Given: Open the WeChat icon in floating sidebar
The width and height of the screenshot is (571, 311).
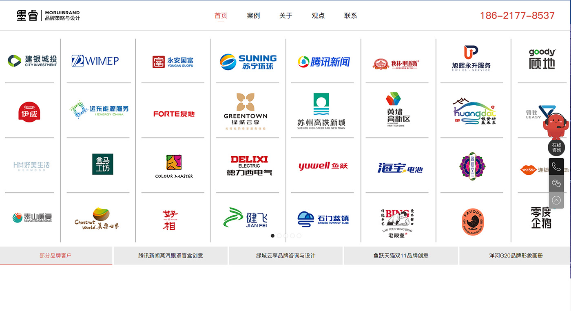Looking at the screenshot, I should [x=556, y=183].
